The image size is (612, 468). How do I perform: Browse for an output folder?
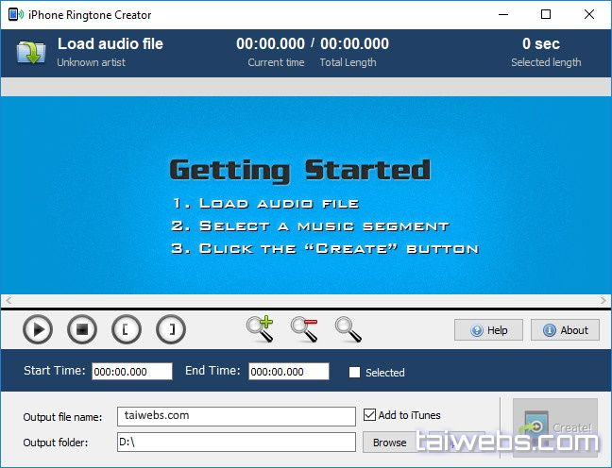(x=389, y=442)
